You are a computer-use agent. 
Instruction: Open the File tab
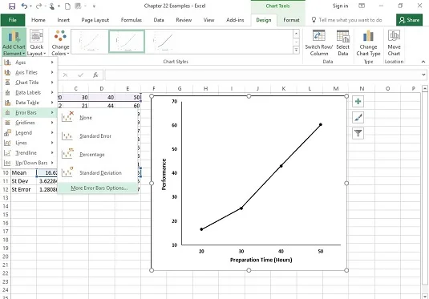click(x=13, y=20)
